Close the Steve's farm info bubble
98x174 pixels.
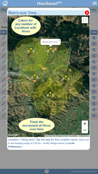pos(59,40)
